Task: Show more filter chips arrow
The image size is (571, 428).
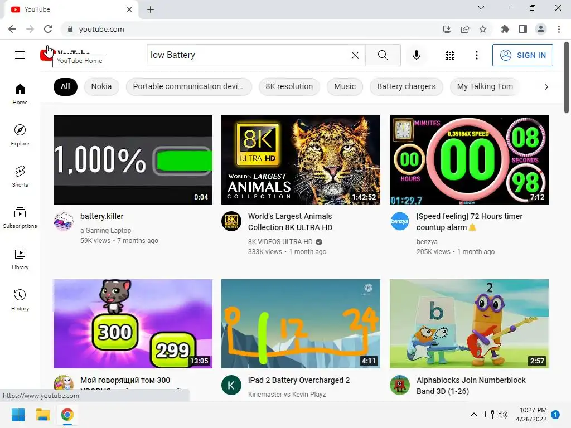Action: click(x=546, y=86)
